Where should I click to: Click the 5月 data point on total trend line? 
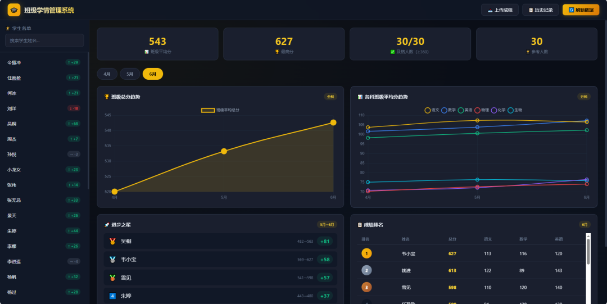pos(224,151)
